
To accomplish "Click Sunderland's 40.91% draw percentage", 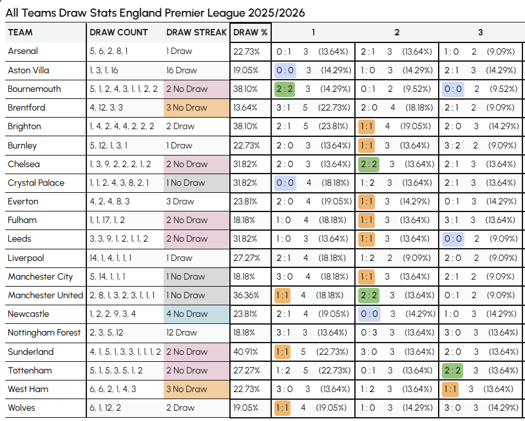I will click(x=245, y=352).
